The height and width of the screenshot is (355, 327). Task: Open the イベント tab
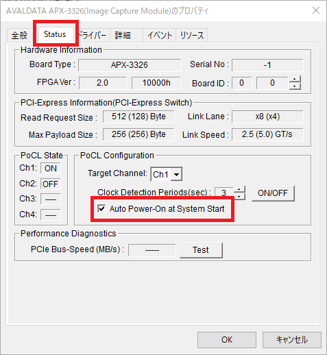(160, 36)
